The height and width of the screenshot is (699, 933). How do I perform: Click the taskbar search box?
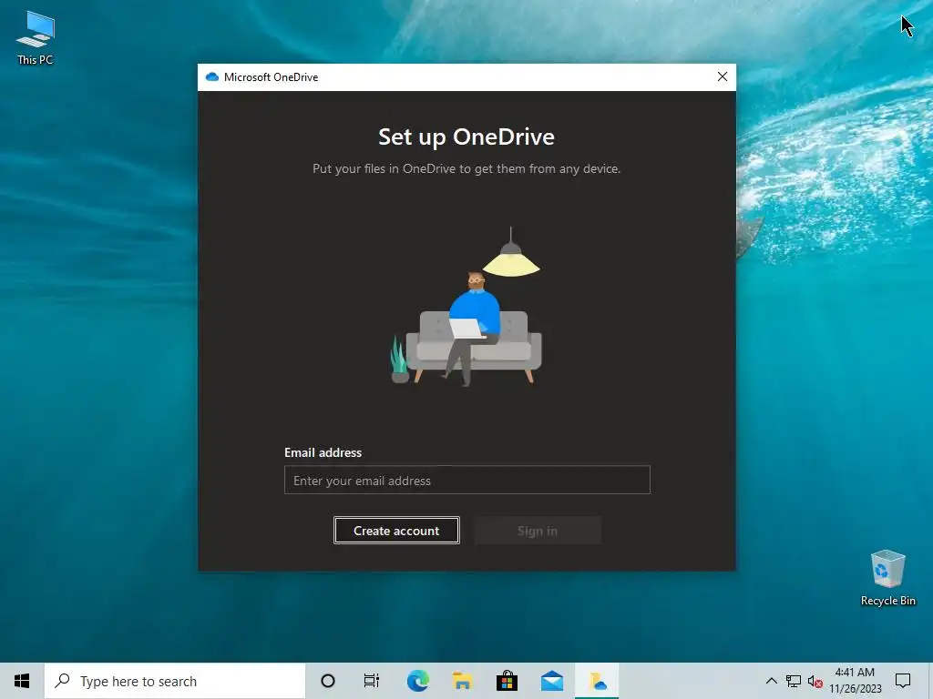[x=175, y=681]
